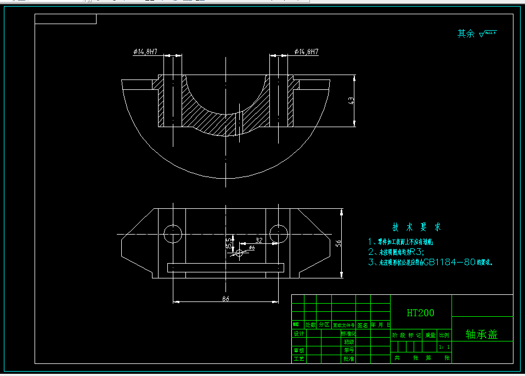
Task: Select technical requirement line 1 text
Action: point(400,242)
